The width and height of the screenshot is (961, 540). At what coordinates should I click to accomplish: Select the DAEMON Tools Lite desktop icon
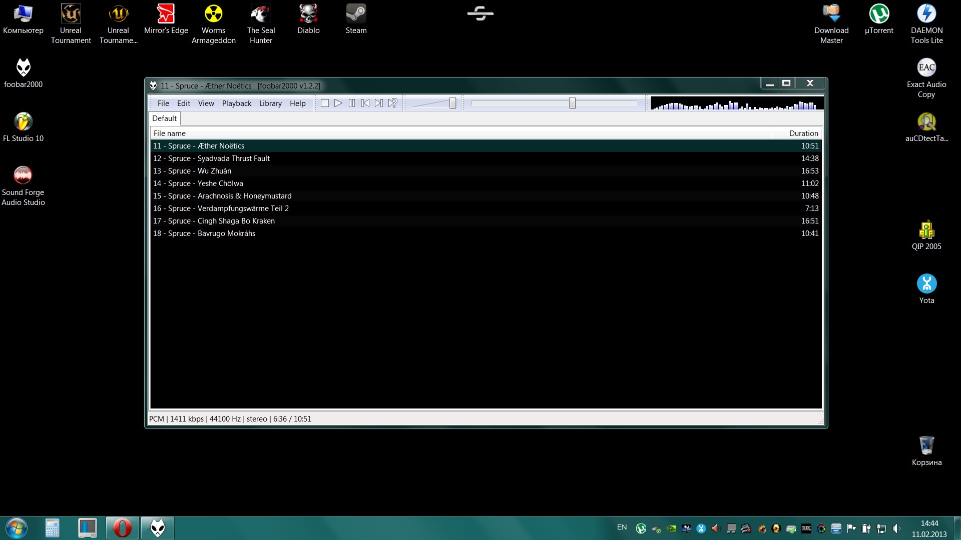(926, 23)
